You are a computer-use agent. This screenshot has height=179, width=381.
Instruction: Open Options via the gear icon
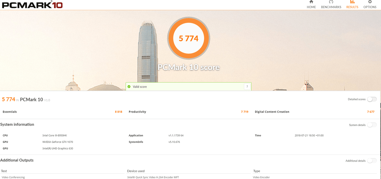coord(370,2)
